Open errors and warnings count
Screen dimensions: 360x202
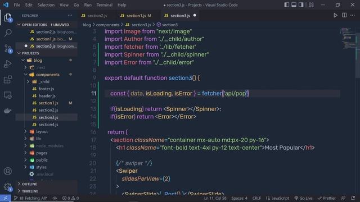click(70, 198)
